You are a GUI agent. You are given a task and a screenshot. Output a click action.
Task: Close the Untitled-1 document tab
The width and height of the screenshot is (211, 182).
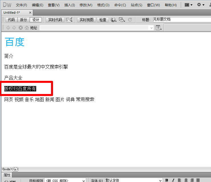tap(30, 13)
